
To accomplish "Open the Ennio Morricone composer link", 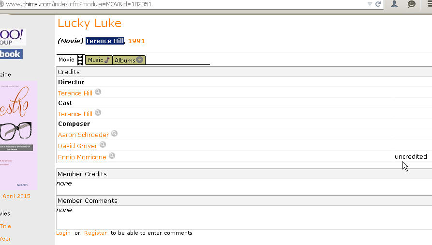I will pos(82,157).
